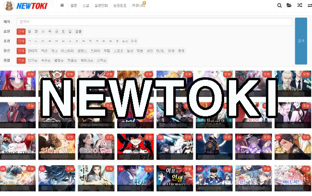Click the NEWTOKI logo
Screen dimensions: 312x196
[25, 6]
